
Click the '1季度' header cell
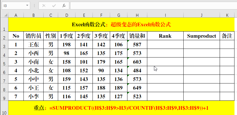coord(67,36)
